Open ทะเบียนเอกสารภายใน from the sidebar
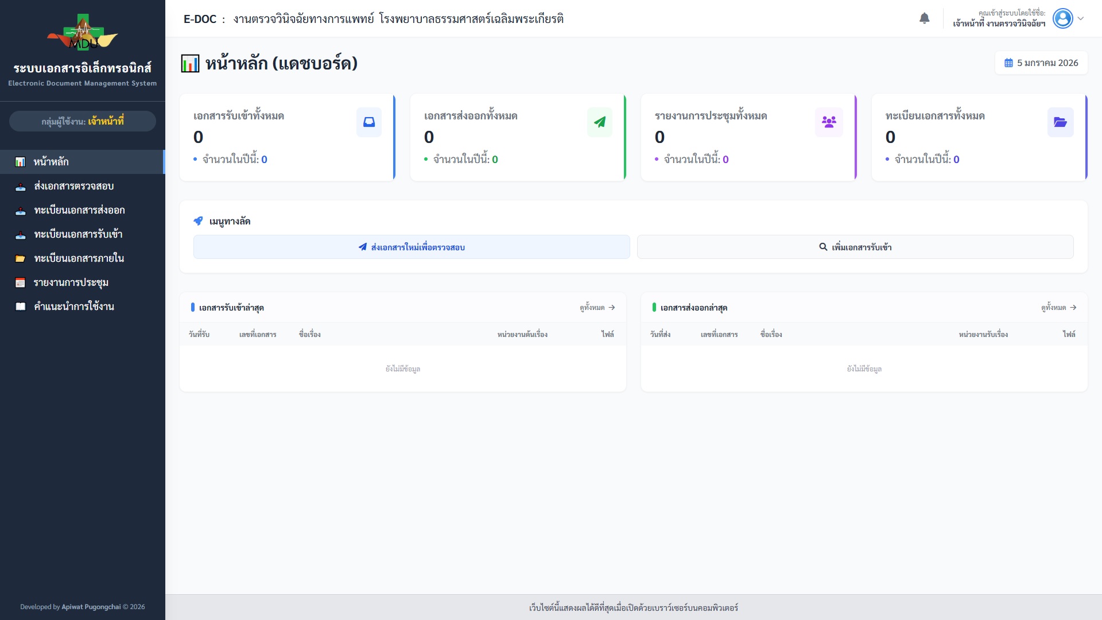1102x620 pixels. click(79, 258)
